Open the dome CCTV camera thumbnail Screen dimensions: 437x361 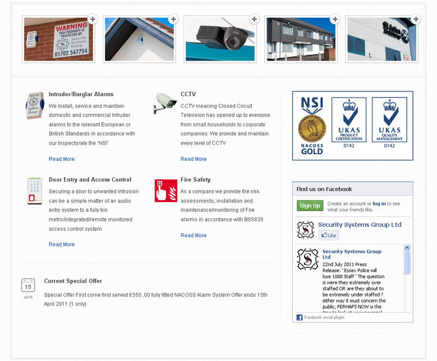click(x=220, y=40)
